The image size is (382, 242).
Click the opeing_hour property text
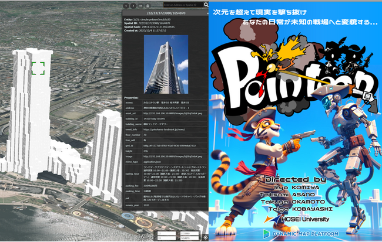coord(175,173)
